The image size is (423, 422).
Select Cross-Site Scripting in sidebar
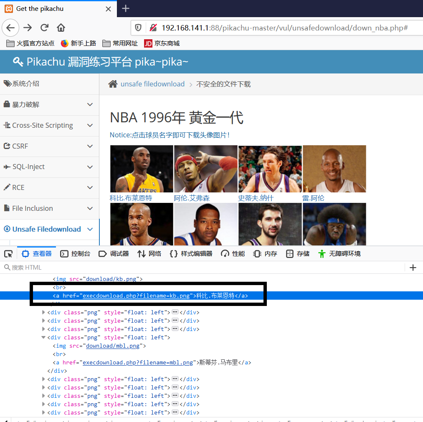tap(49, 125)
